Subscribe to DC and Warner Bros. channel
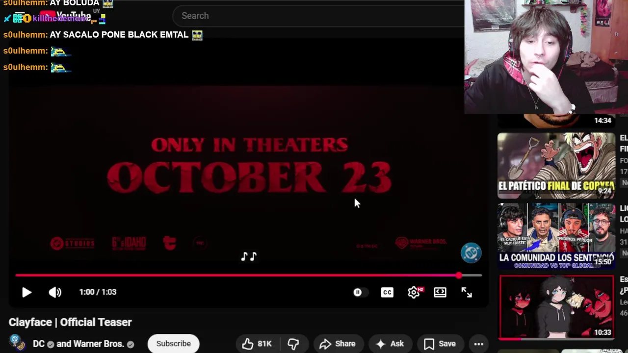The width and height of the screenshot is (628, 353). [x=173, y=344]
